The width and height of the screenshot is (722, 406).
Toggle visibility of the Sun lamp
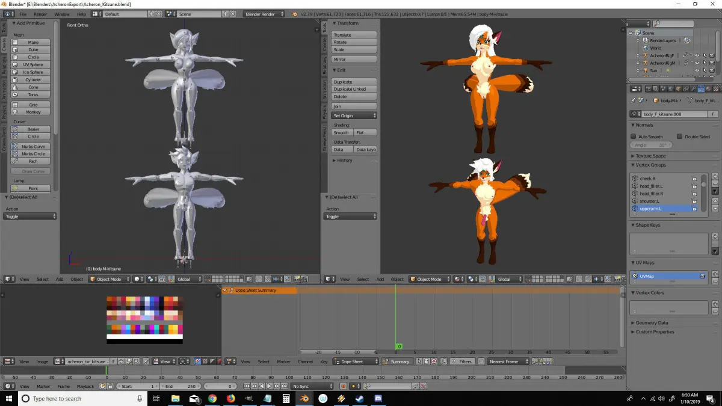[697, 70]
